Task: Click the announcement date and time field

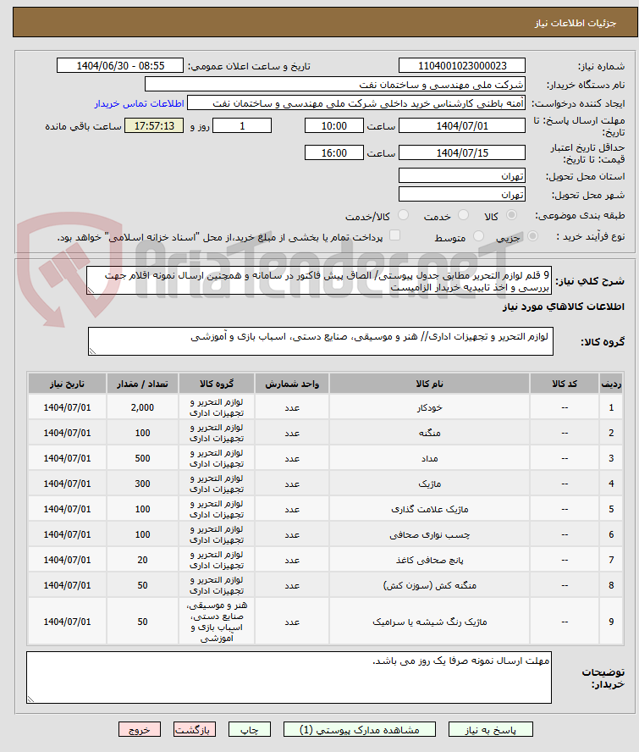Action: pos(120,66)
